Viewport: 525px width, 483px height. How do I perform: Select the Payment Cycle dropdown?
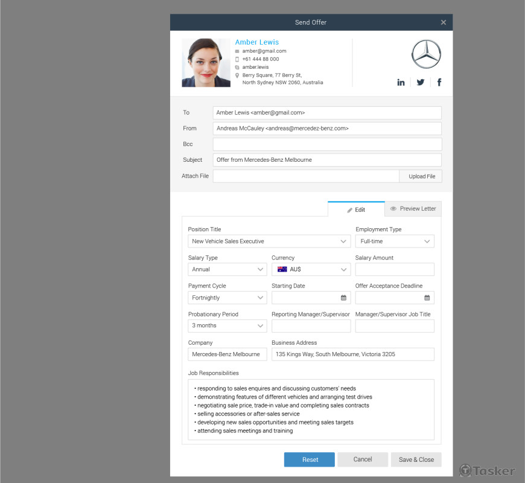[x=227, y=298]
